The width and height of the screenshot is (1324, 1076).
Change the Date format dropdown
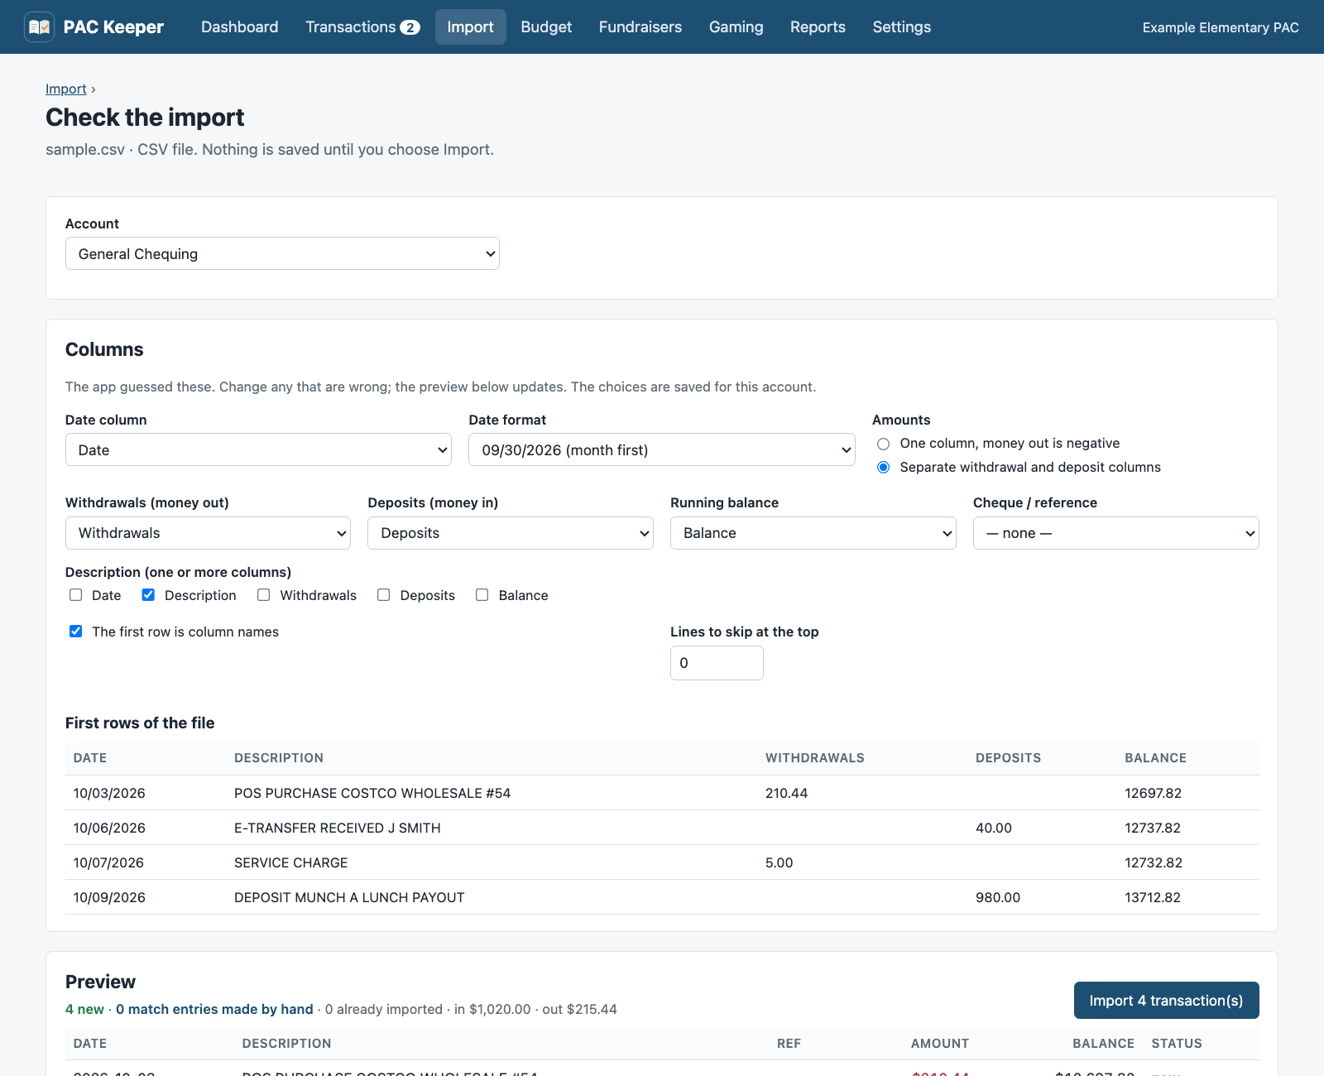tap(661, 450)
